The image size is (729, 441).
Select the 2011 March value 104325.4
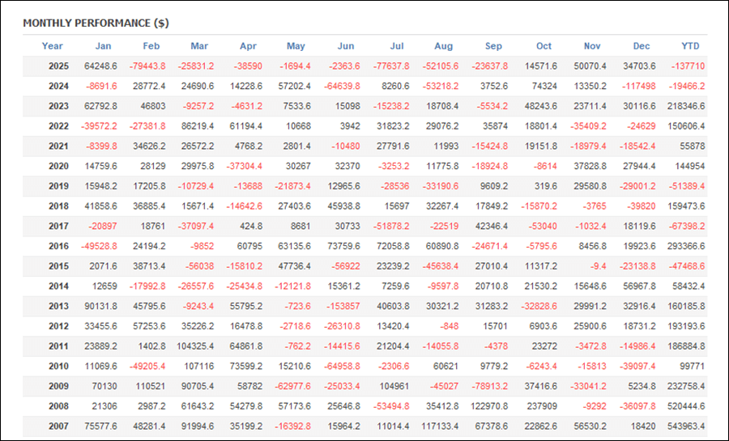tap(194, 346)
